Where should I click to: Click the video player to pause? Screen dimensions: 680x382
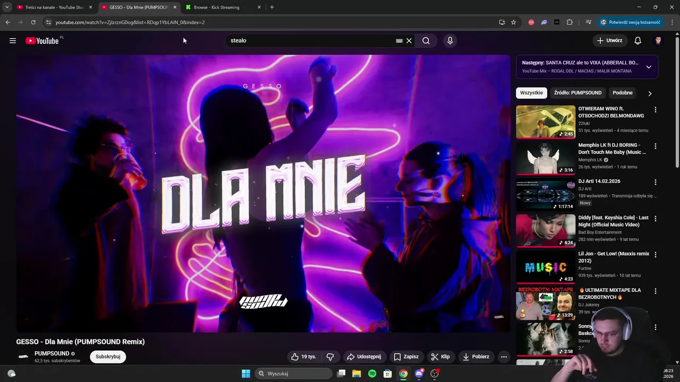[x=263, y=194]
